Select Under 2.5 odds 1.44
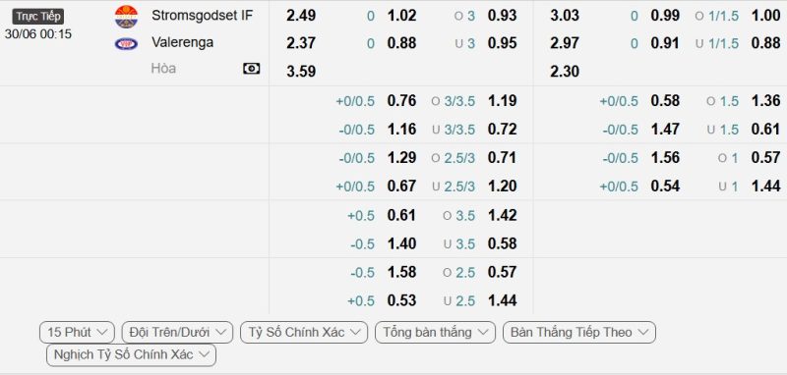This screenshot has width=787, height=375. click(x=502, y=300)
